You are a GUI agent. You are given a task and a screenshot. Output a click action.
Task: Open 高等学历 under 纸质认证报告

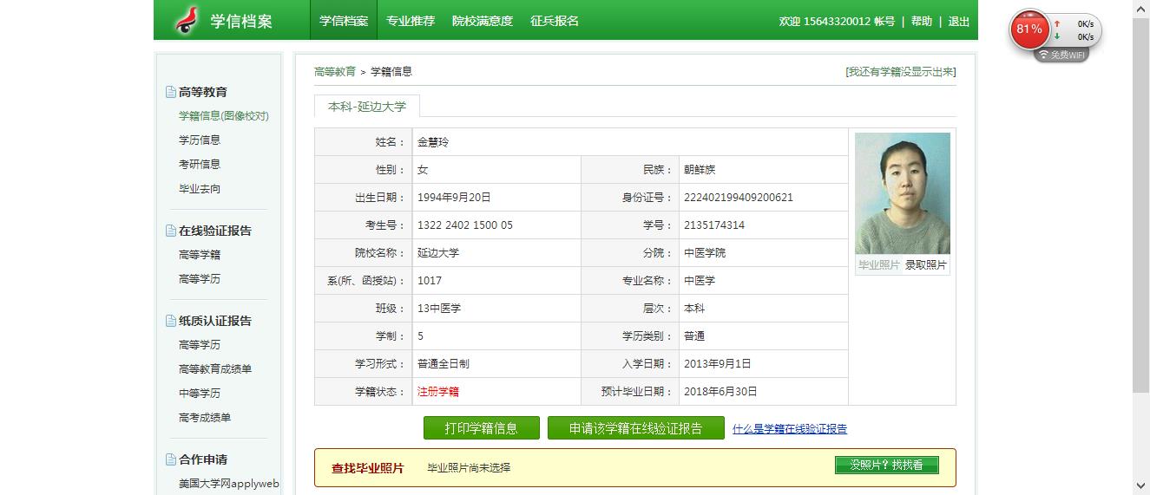[x=200, y=345]
